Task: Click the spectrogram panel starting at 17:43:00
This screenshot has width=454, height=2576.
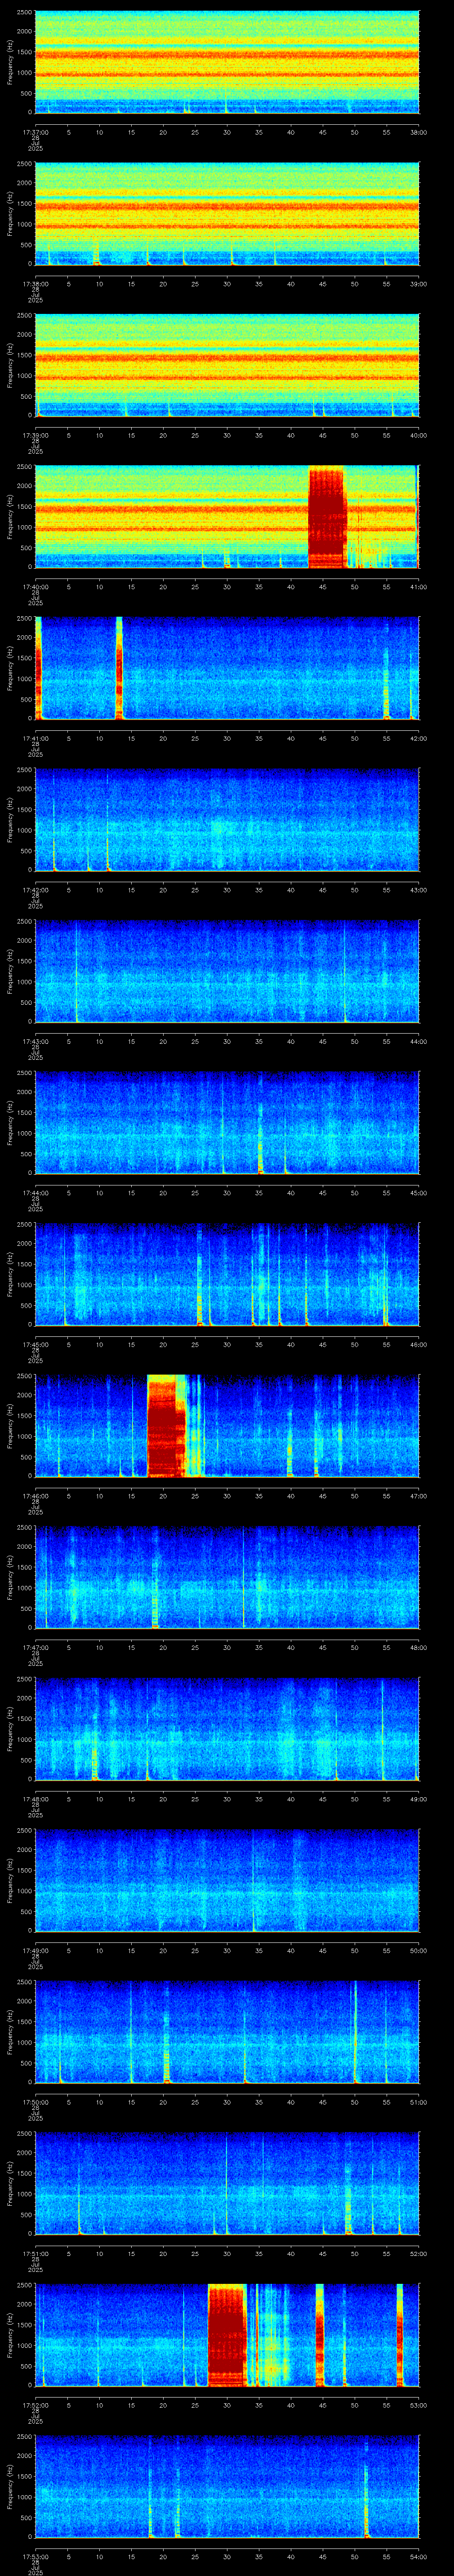Action: 227,971
